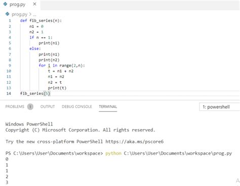Viewport: 240px width, 186px height.
Task: Click the 'python' command in the terminal
Action: (113, 153)
